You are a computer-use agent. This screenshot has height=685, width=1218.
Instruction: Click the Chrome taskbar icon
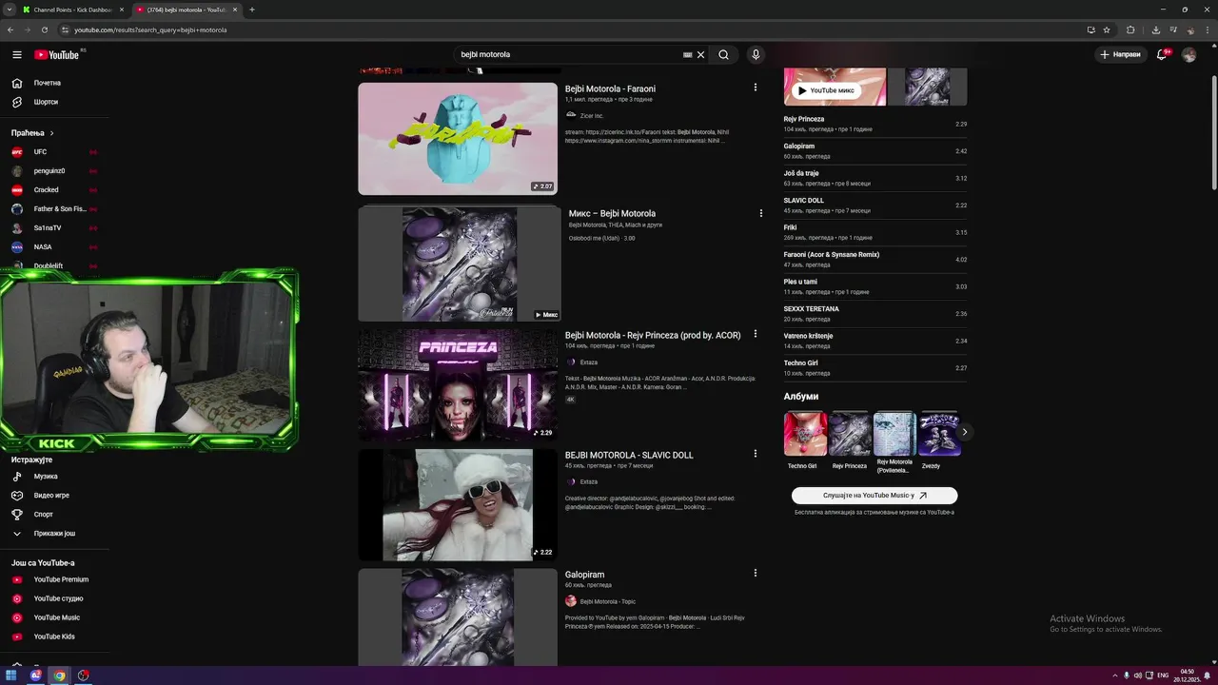(x=59, y=675)
